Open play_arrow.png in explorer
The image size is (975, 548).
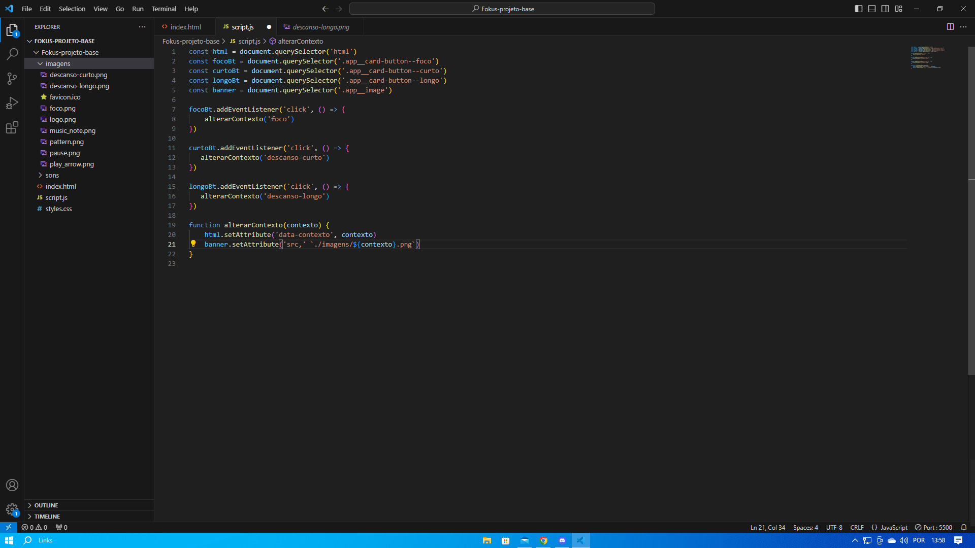[x=89, y=164]
